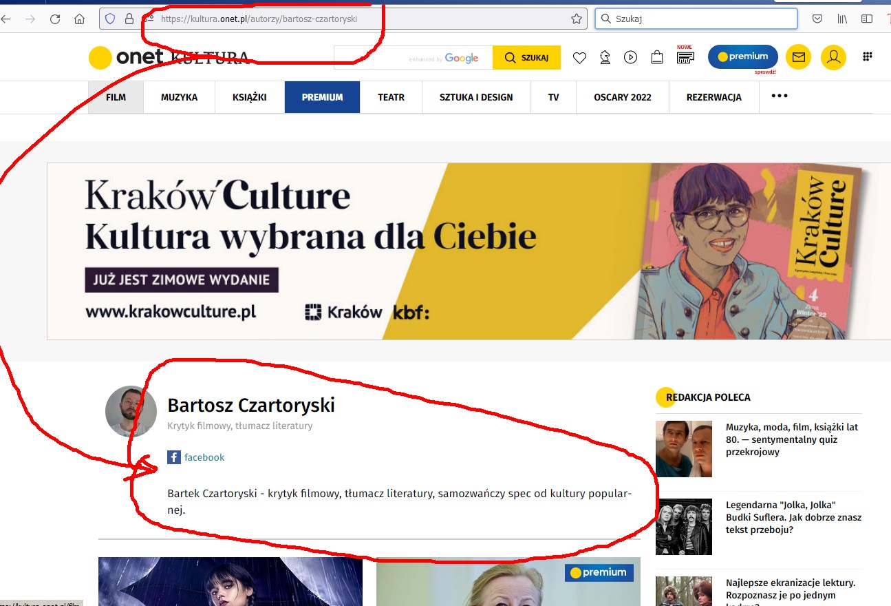
Task: Open site information via the lock icon
Action: click(130, 19)
